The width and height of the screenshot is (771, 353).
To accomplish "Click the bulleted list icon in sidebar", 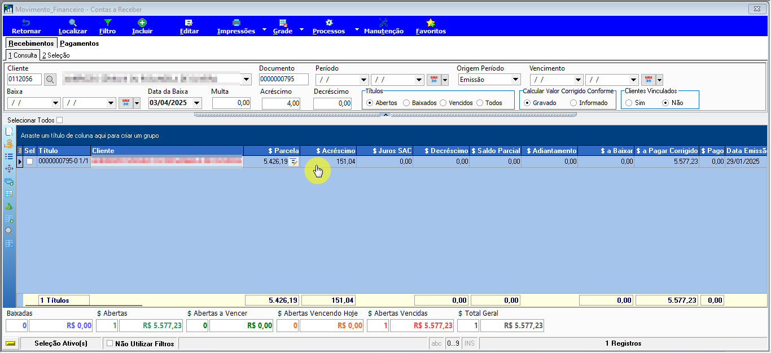I will coord(9,156).
